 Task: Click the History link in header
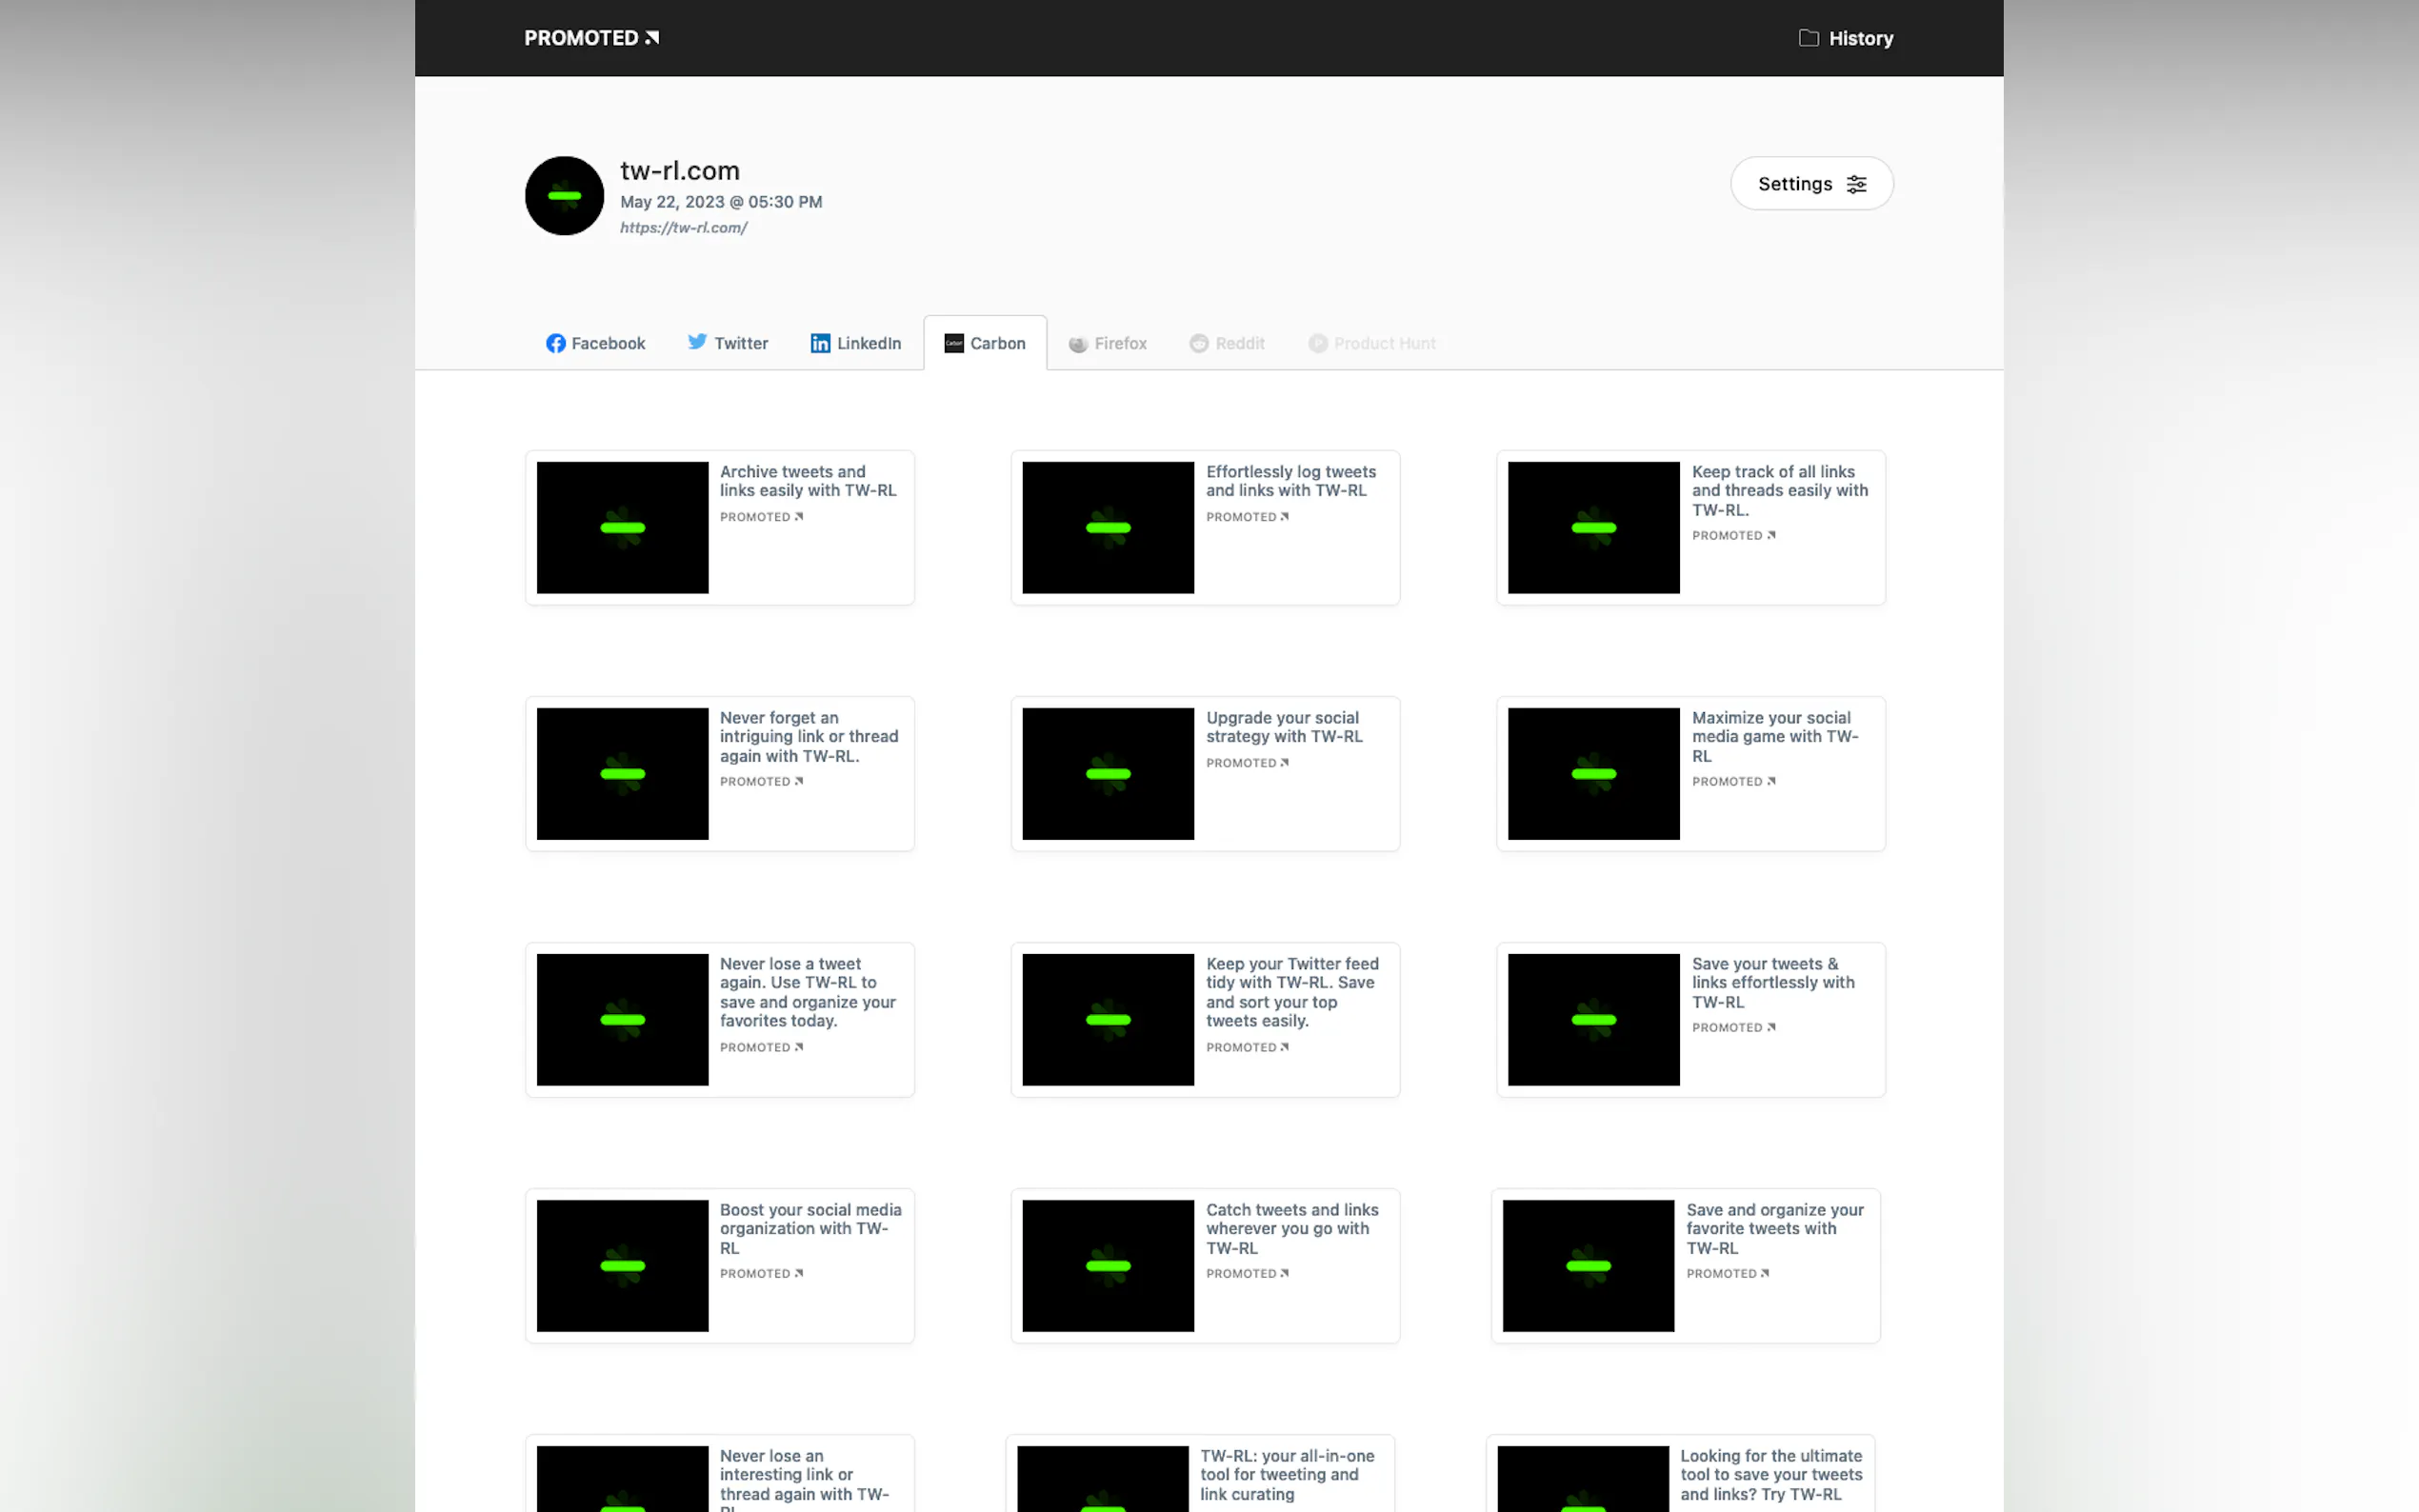(1860, 38)
